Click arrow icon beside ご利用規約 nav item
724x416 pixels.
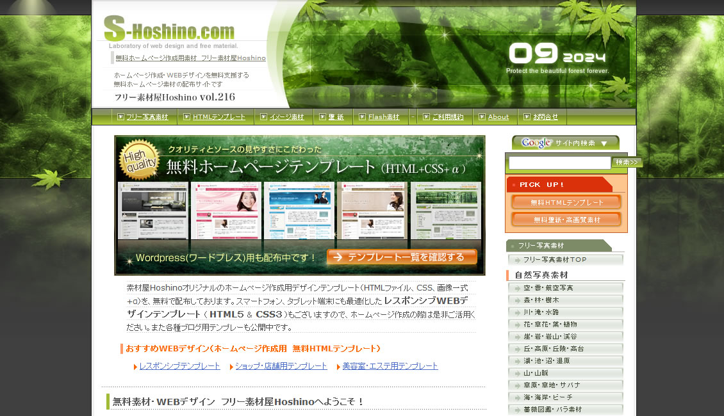(426, 116)
